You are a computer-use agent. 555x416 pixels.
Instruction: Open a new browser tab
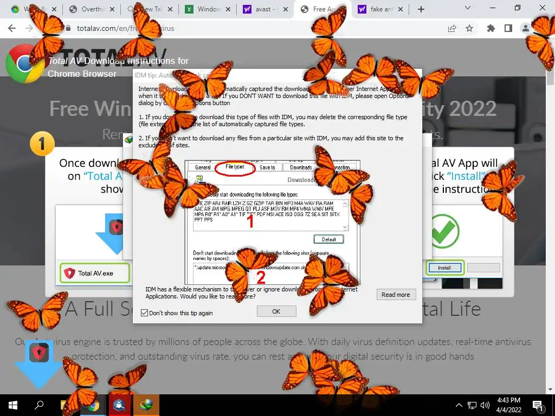(x=421, y=10)
